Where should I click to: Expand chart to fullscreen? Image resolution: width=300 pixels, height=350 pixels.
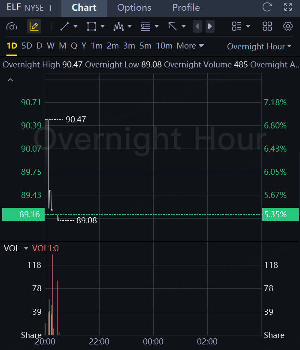[288, 7]
